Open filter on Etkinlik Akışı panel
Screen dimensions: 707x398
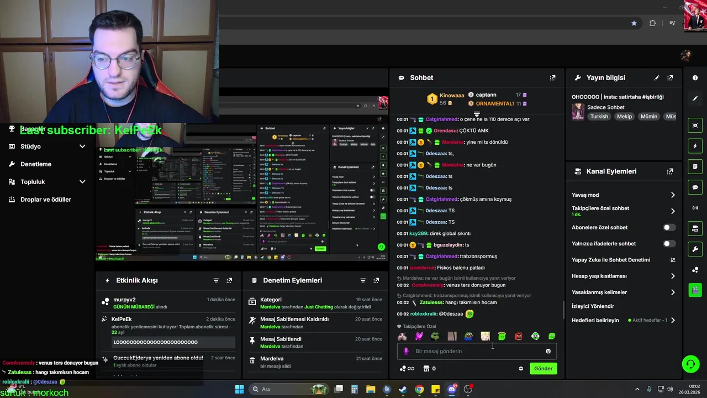pos(216,280)
